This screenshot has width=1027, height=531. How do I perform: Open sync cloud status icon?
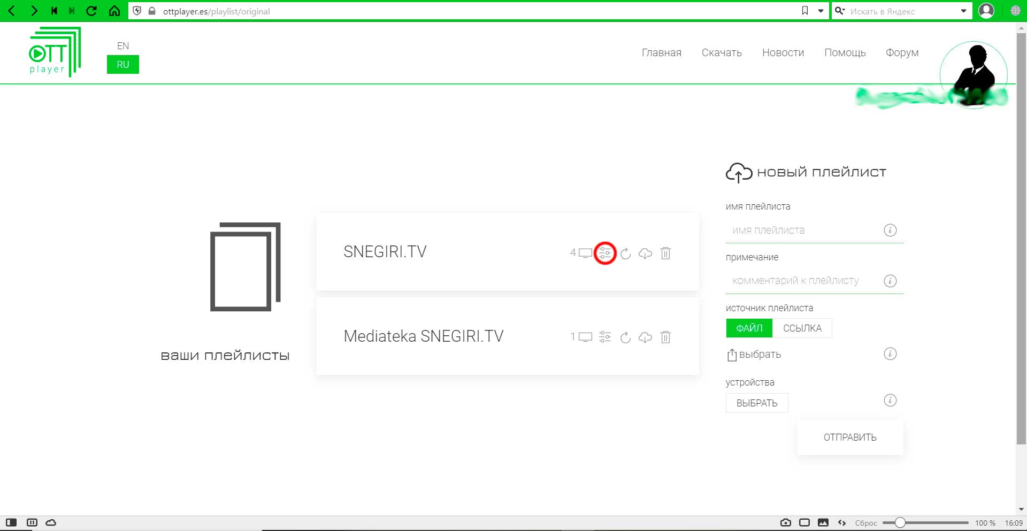click(x=51, y=522)
